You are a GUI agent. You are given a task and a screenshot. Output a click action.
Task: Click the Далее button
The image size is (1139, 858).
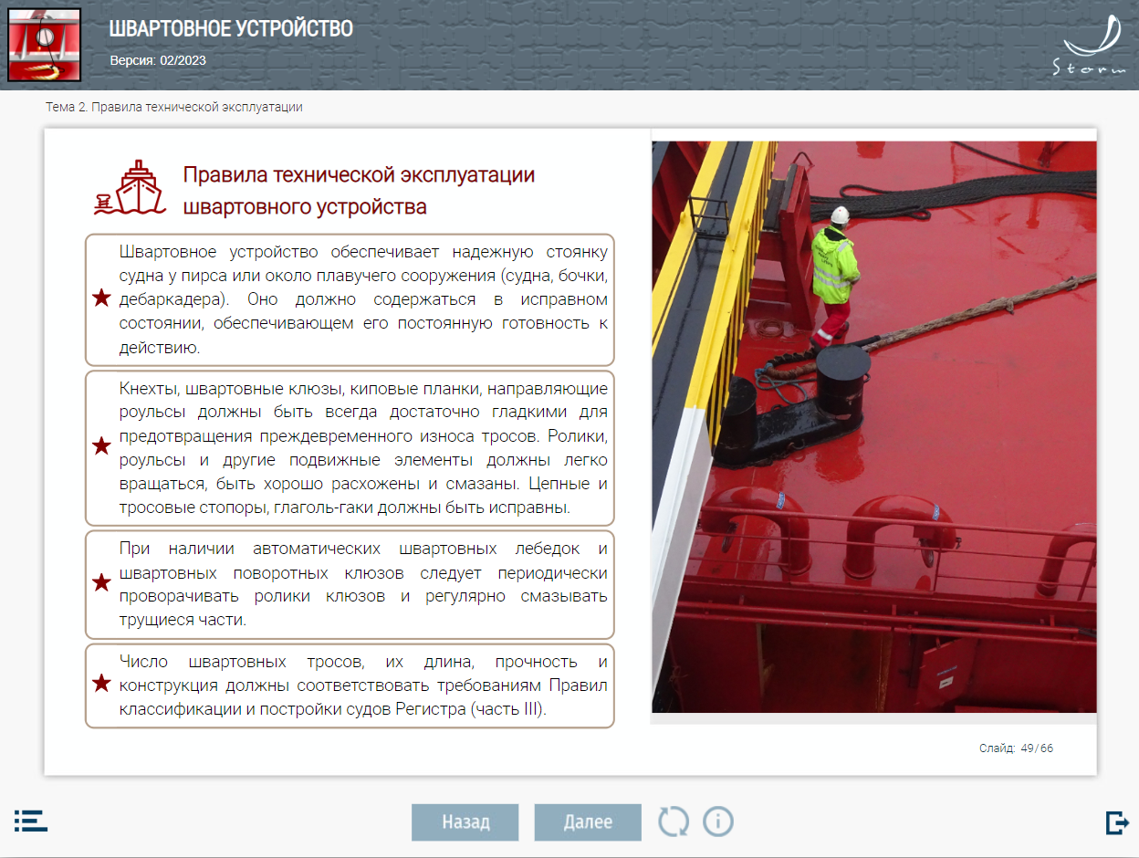click(x=588, y=821)
